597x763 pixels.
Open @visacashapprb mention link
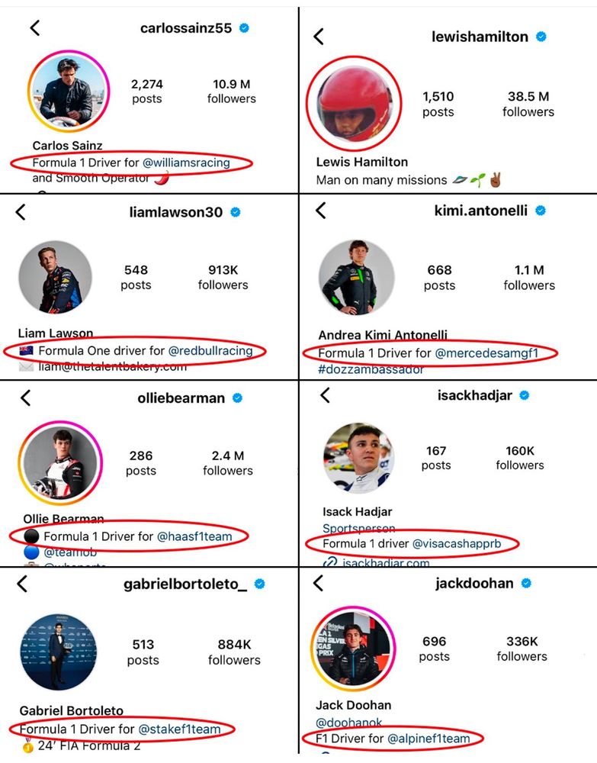coord(457,543)
